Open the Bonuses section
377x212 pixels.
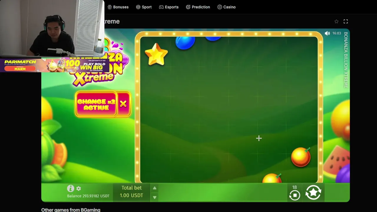pos(118,7)
